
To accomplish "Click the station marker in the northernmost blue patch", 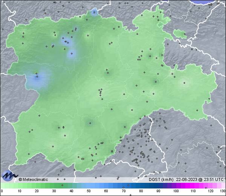I will click(x=95, y=12).
